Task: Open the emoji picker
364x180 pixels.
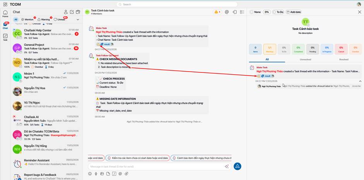Action: click(90, 174)
